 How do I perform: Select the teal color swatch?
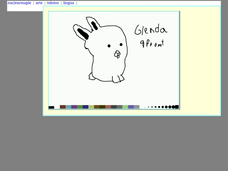coord(68,107)
